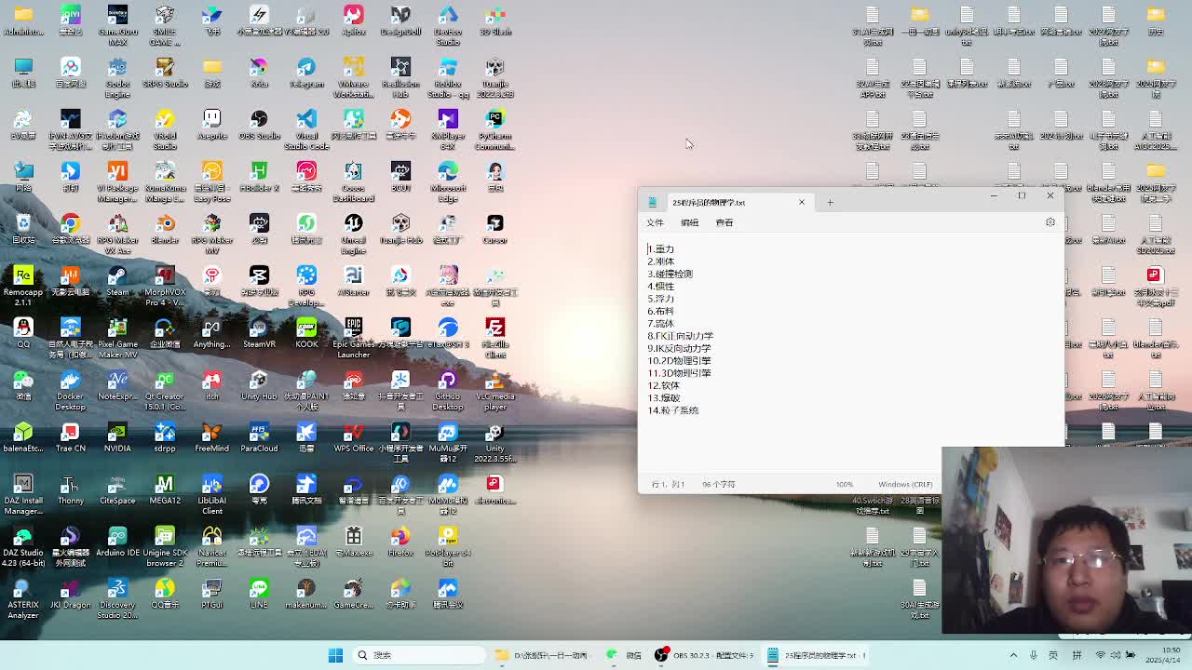The height and width of the screenshot is (670, 1192).
Task: Select the Cursor desktop icon
Action: [x=495, y=229]
